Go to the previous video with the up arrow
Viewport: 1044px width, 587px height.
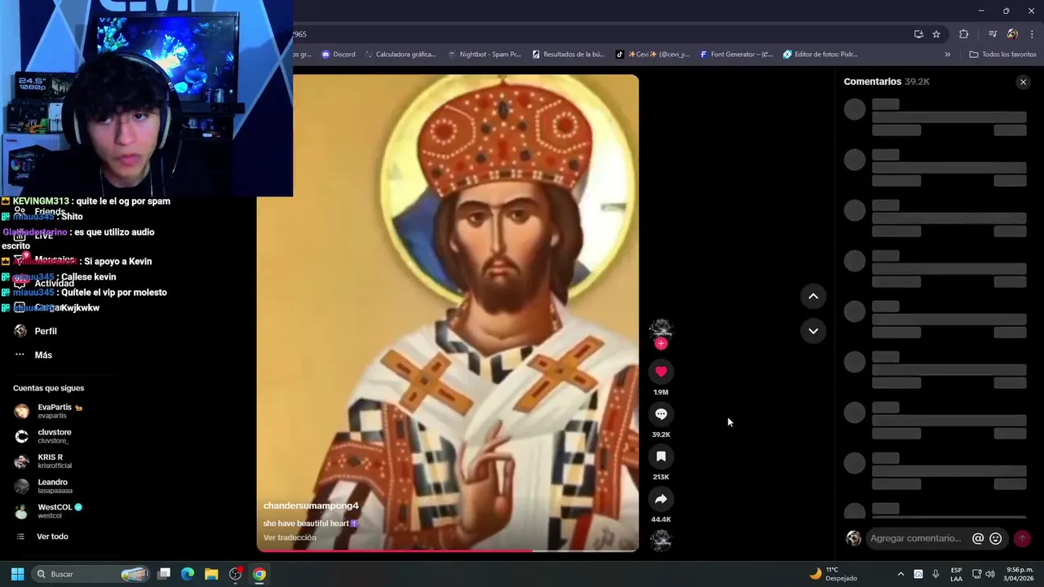coord(813,297)
